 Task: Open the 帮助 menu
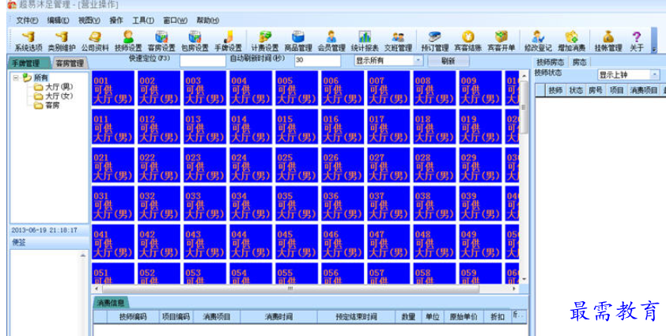coord(208,21)
